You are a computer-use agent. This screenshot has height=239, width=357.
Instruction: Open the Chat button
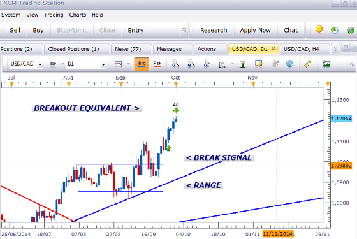291,30
